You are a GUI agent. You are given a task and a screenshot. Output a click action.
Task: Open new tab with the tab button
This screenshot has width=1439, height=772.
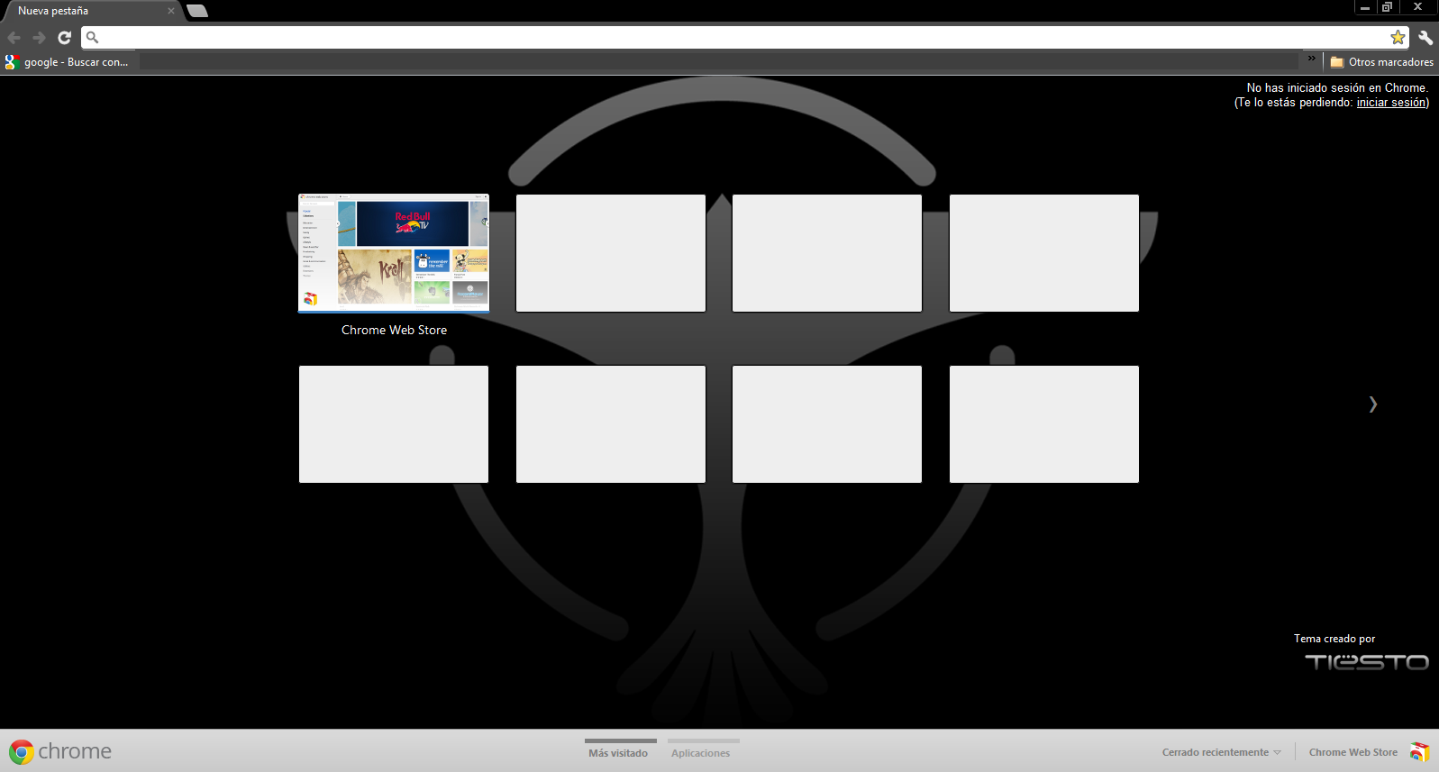tap(197, 11)
